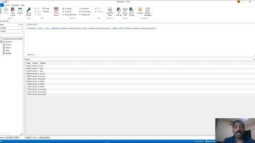Switch to the DMV tab

click(17, 137)
